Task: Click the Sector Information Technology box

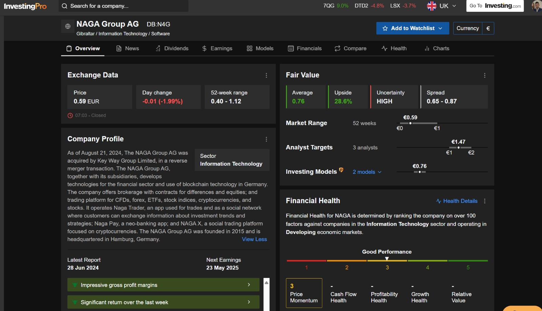Action: (232, 160)
